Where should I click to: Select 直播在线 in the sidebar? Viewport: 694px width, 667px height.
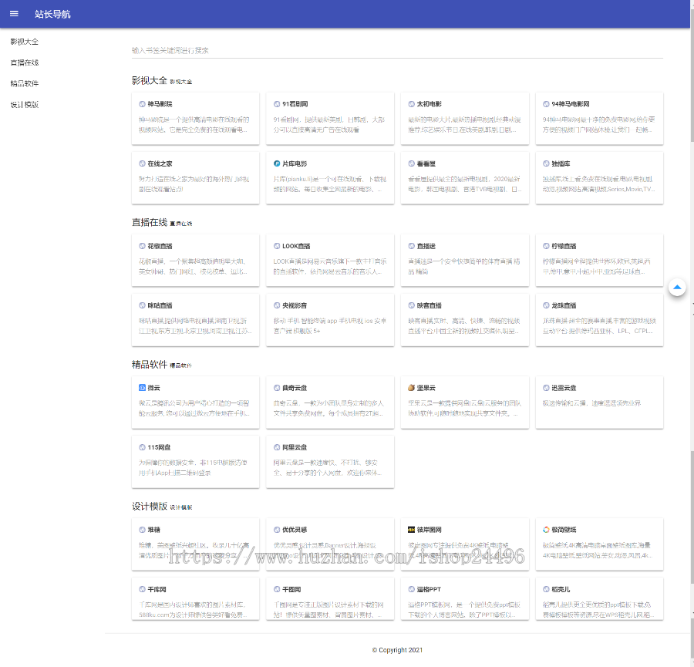25,63
